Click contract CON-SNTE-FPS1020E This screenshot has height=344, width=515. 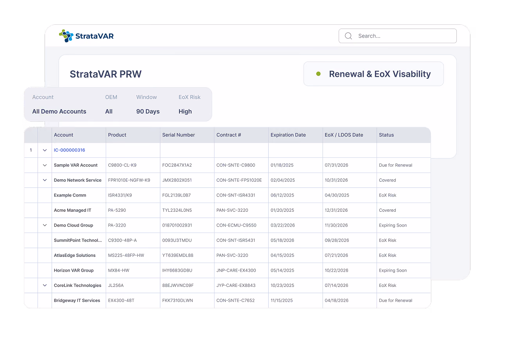[239, 180]
